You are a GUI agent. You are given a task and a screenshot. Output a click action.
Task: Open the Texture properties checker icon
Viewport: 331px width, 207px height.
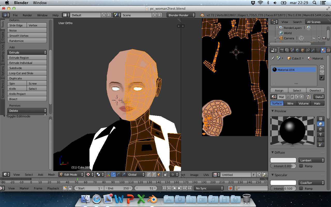coord(328,50)
